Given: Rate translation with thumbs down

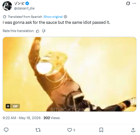Looking at the screenshot, I should [x=44, y=31].
